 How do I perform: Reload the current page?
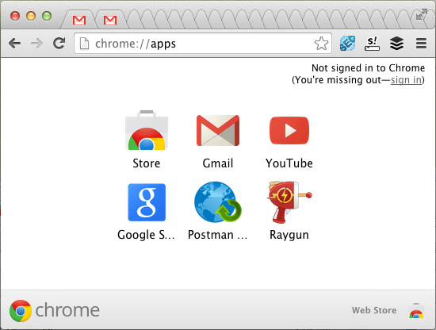(59, 43)
